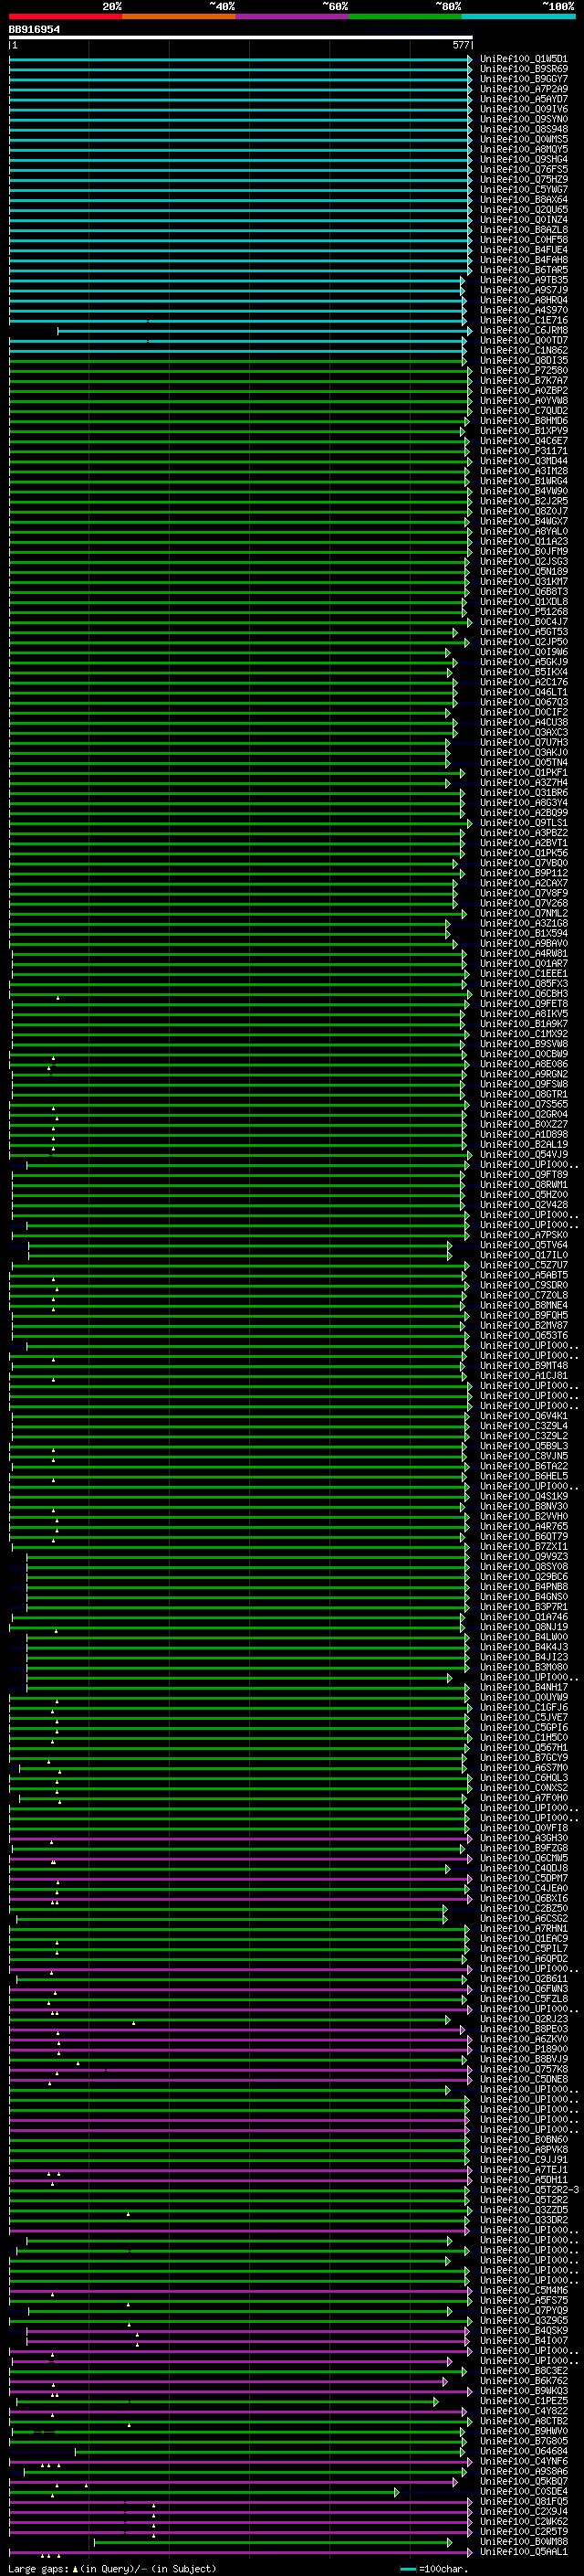Select the label UniRef100_C1N862
This screenshot has height=2576, width=584.
pos(524,350)
